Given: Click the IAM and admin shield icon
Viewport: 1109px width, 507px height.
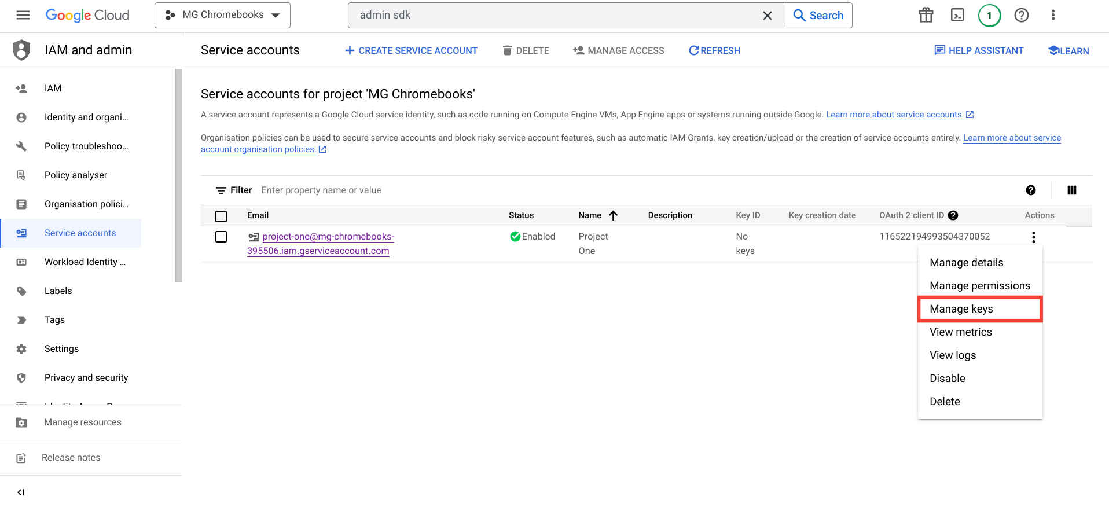Looking at the screenshot, I should pos(21,50).
